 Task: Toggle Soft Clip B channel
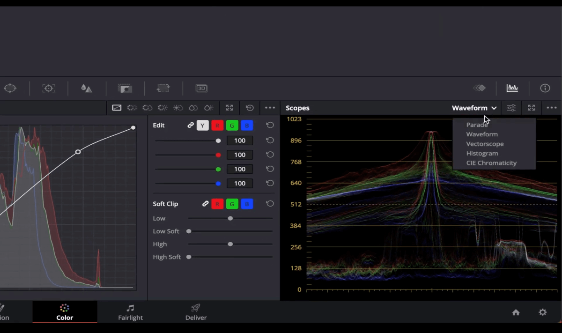click(x=247, y=204)
